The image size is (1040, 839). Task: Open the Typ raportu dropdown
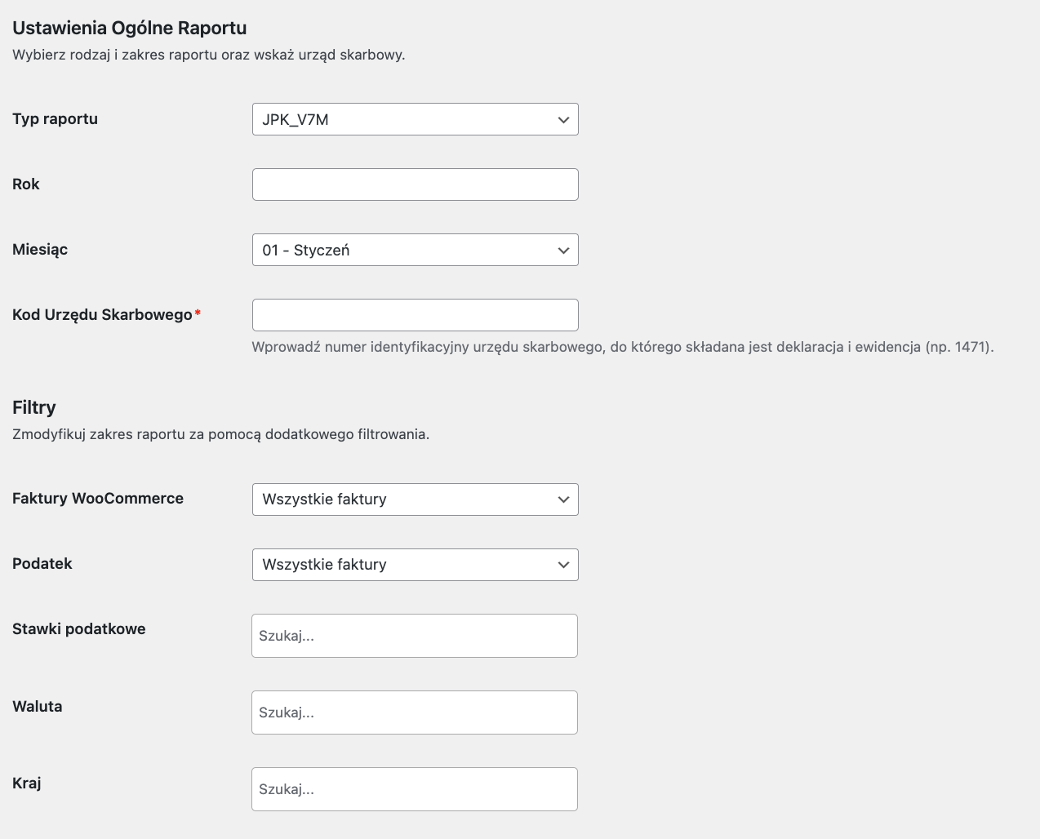415,119
